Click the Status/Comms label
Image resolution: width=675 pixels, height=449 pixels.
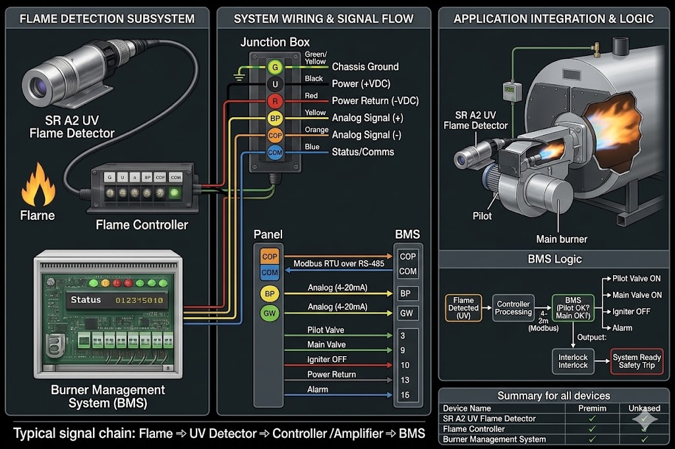(x=363, y=152)
